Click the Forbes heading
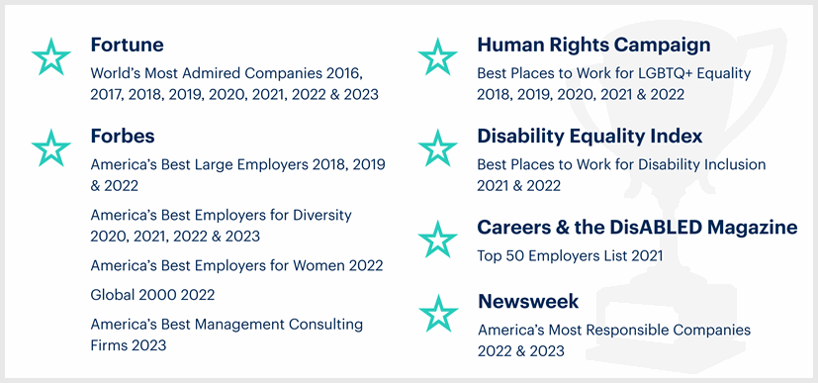The height and width of the screenshot is (383, 818). [123, 137]
